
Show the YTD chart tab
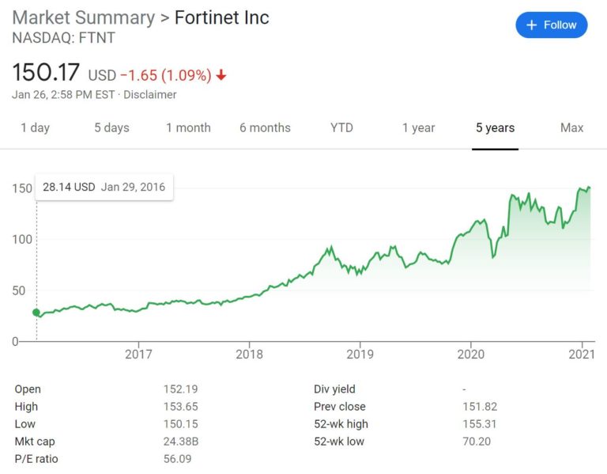point(341,128)
